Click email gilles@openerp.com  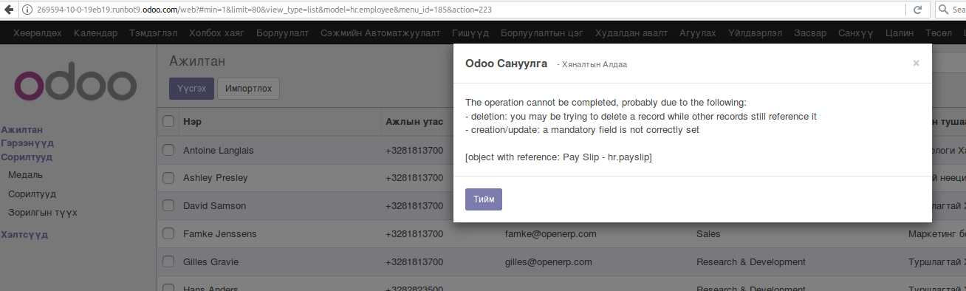pos(549,262)
